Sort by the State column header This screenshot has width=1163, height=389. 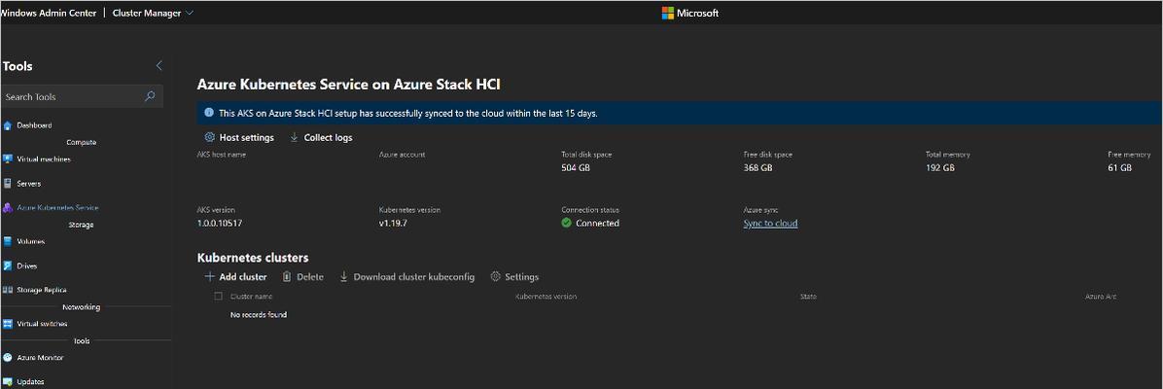coord(808,297)
